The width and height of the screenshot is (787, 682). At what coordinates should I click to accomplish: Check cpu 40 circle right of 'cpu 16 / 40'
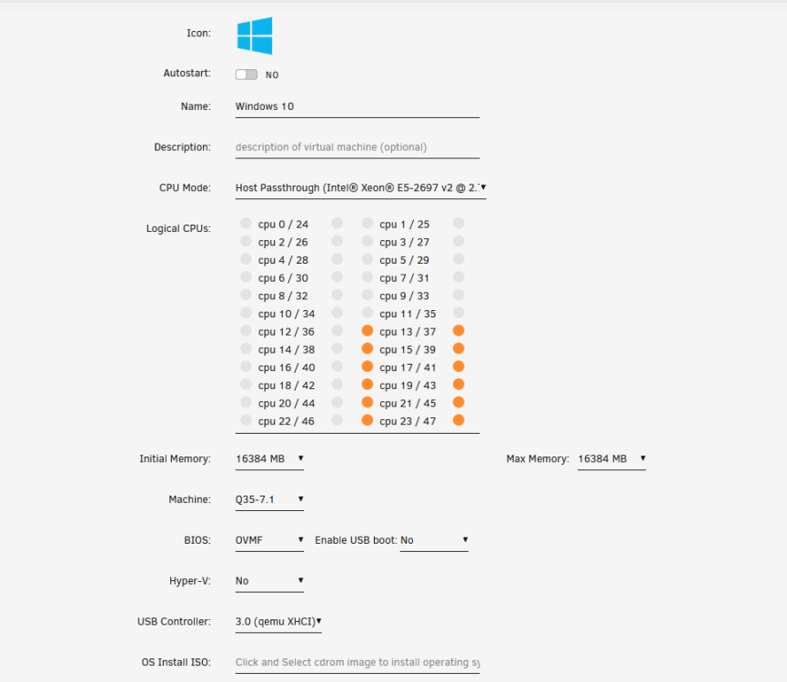tap(338, 366)
